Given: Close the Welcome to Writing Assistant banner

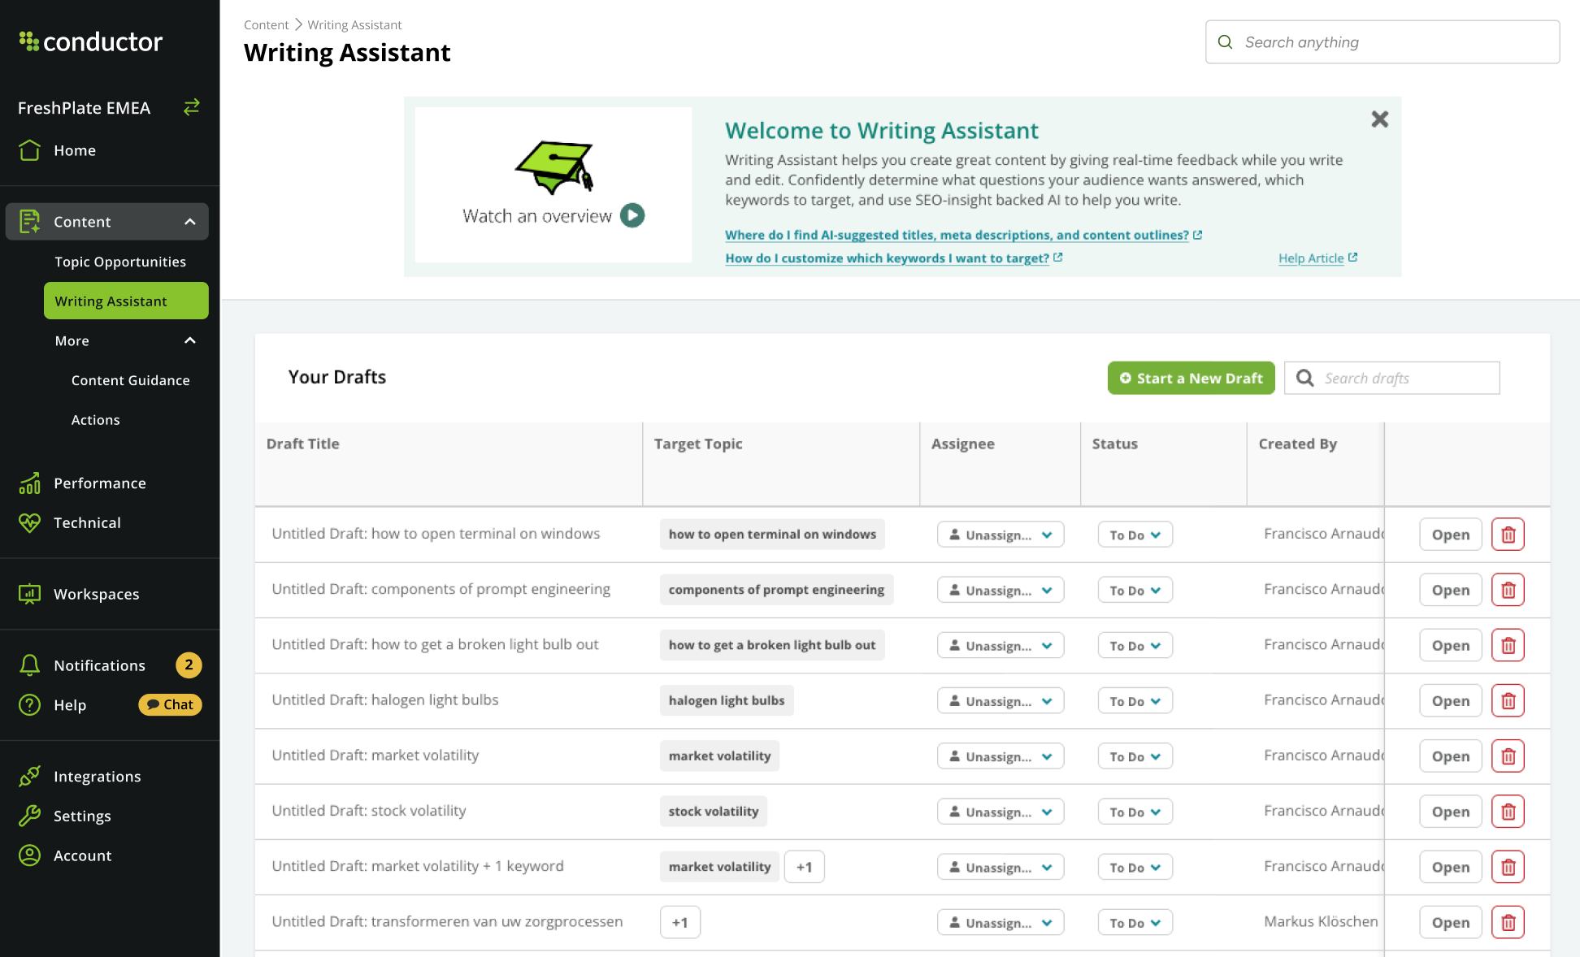Looking at the screenshot, I should pos(1379,119).
